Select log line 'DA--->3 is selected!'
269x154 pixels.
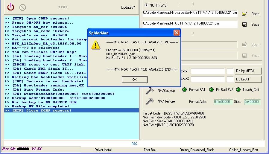click(x=46, y=48)
